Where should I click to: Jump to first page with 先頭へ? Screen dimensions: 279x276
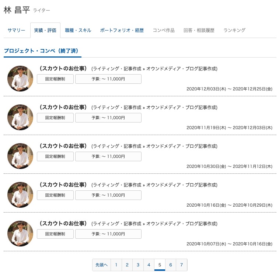(101, 265)
